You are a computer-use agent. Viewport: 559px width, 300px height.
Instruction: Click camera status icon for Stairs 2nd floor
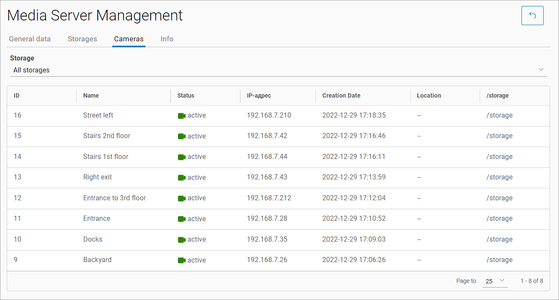coord(181,136)
